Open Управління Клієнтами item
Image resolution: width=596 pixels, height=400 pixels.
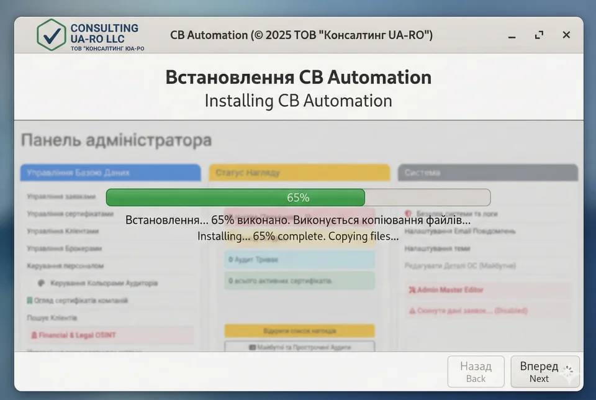coord(63,231)
